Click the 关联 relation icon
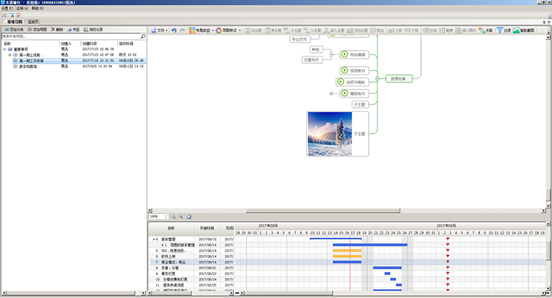This screenshot has width=552, height=298. point(481,30)
